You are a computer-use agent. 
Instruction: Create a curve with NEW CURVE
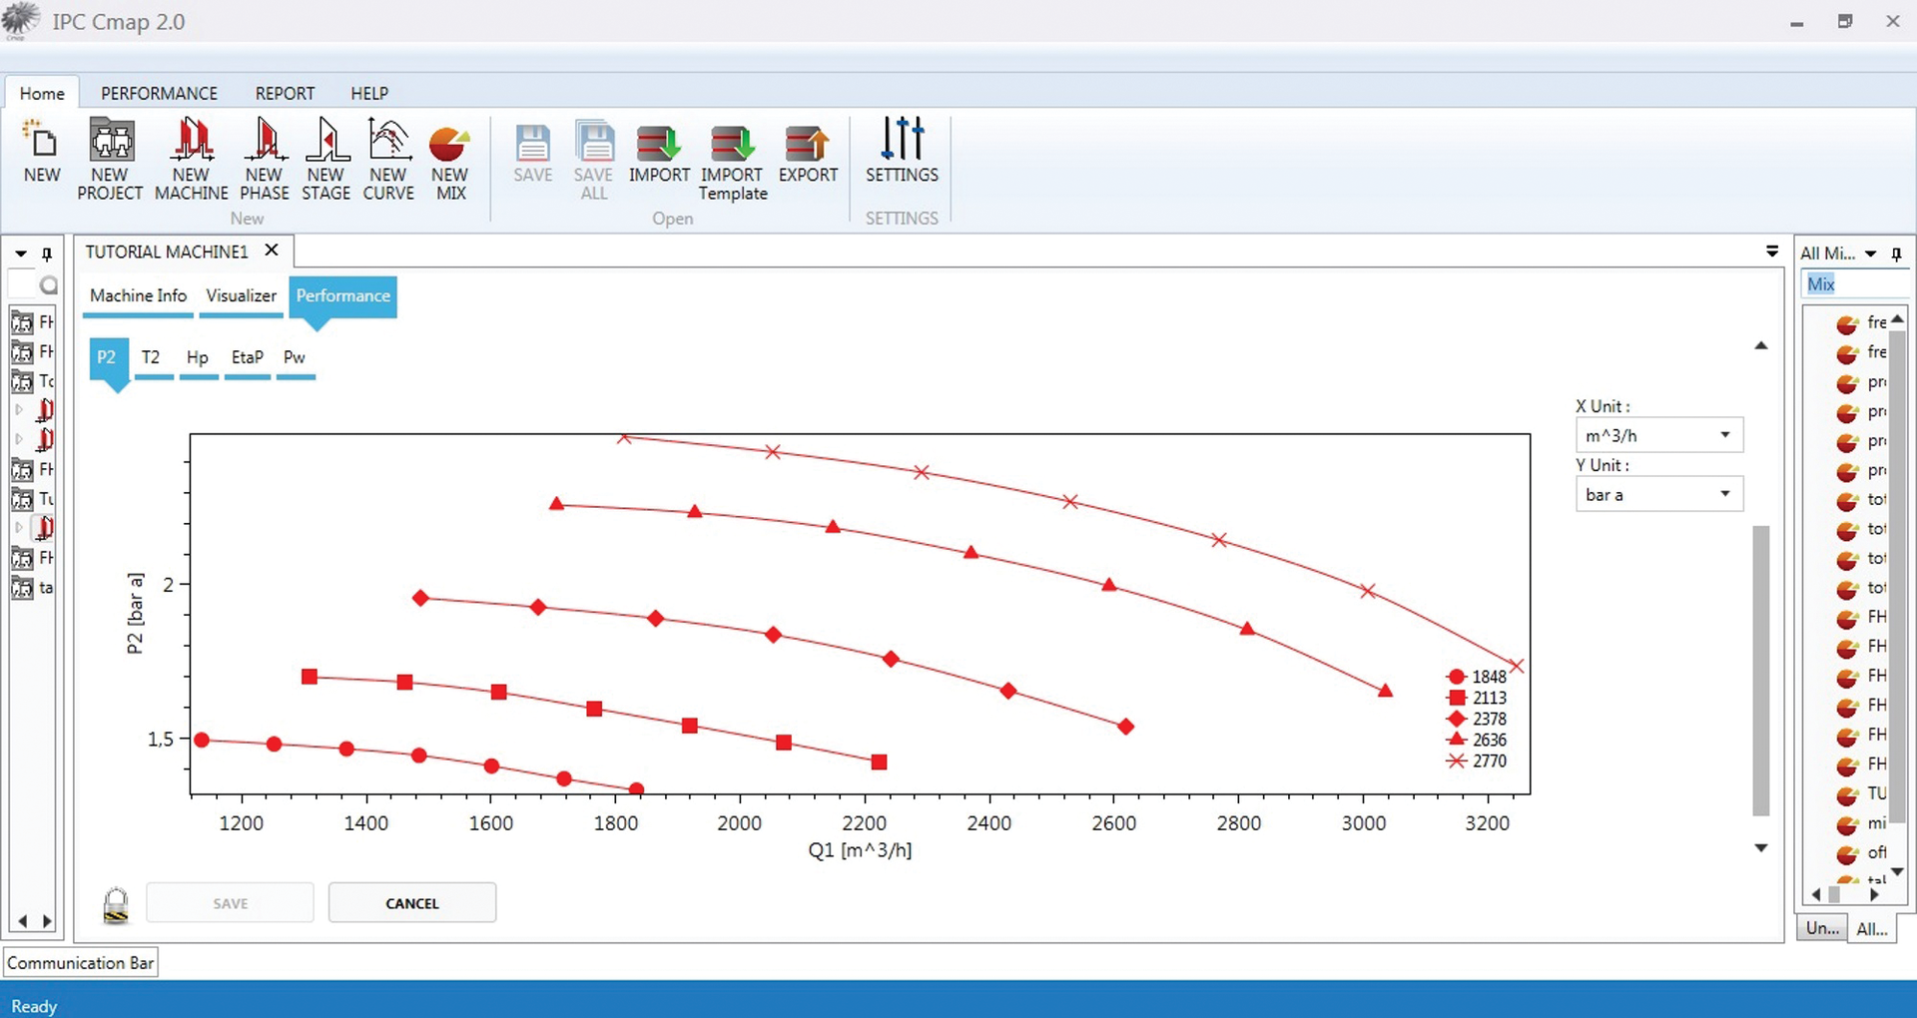pos(388,158)
